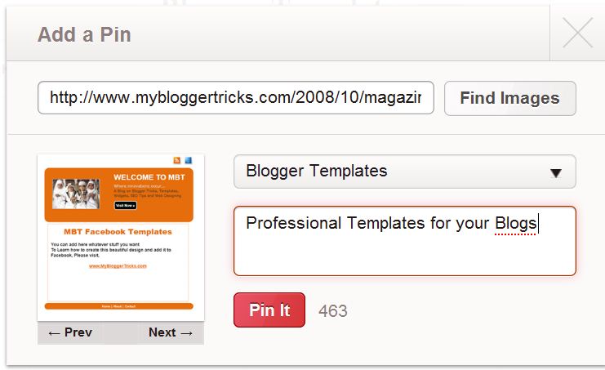Click the black dropdown triangle arrow
Image resolution: width=605 pixels, height=370 pixels.
tap(556, 173)
